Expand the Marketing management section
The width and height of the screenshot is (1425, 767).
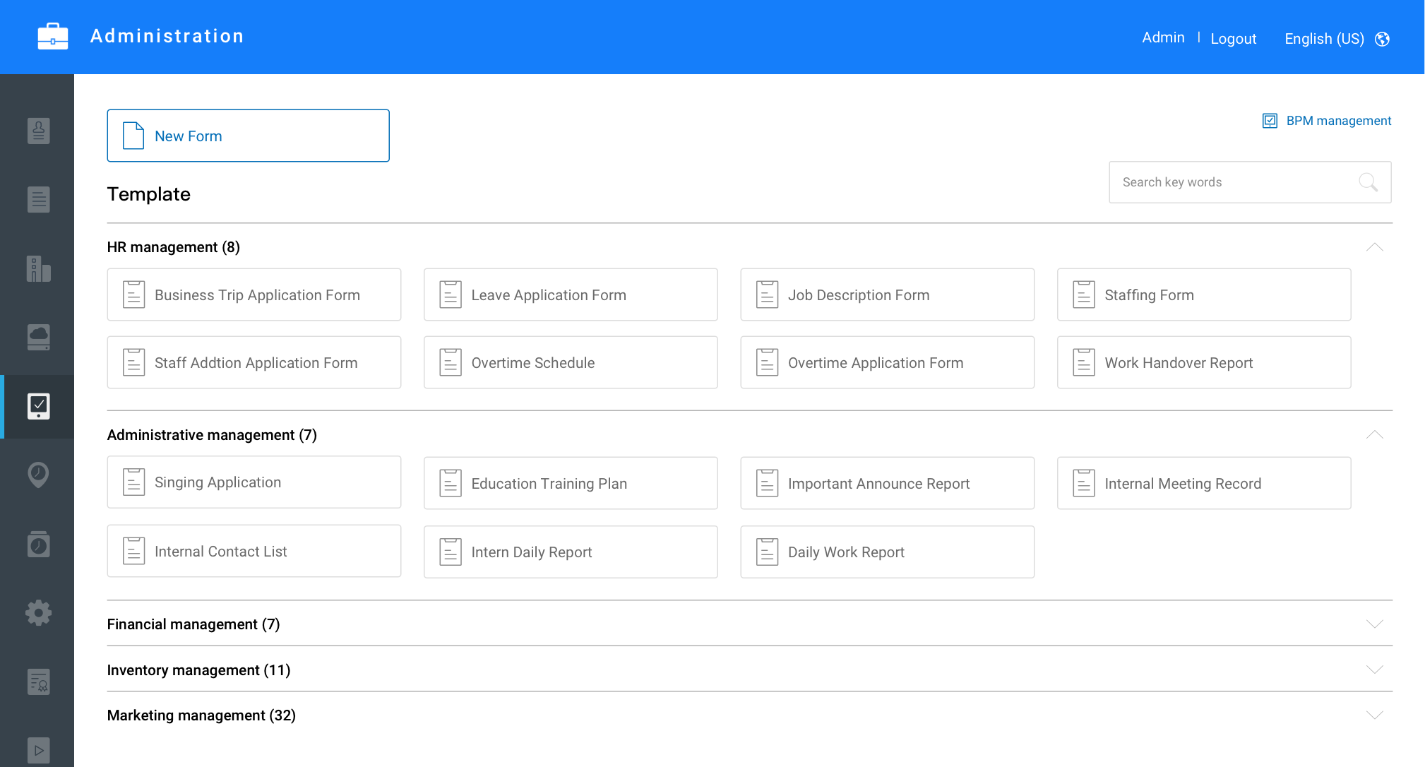pos(1374,715)
